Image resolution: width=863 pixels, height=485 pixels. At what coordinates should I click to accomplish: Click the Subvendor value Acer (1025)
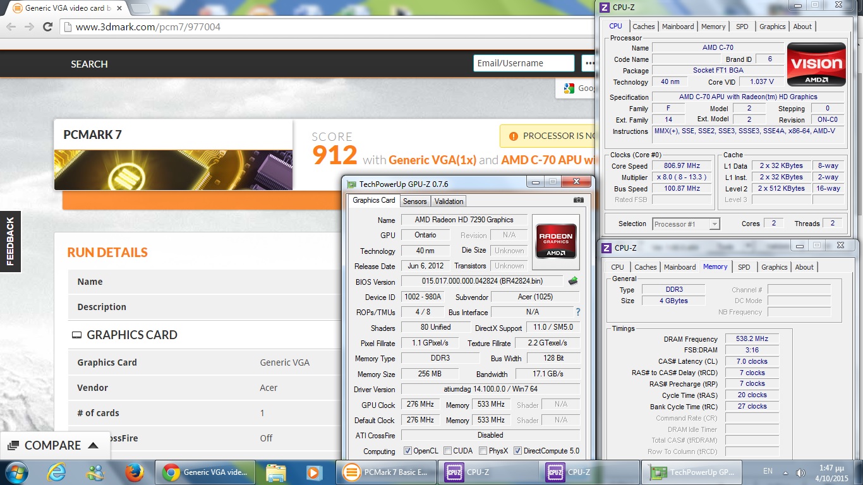[535, 297]
